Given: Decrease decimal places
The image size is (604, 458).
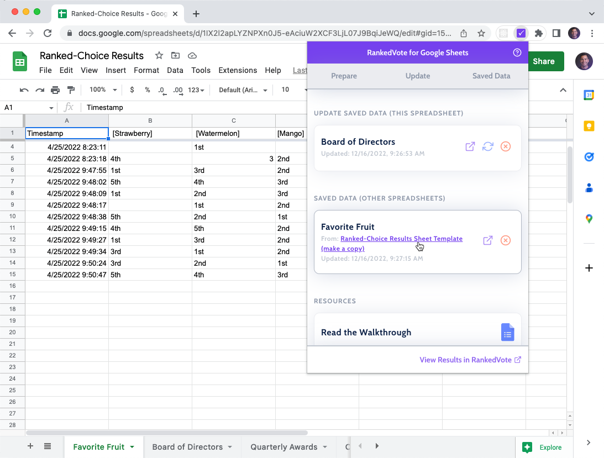Looking at the screenshot, I should [x=162, y=90].
